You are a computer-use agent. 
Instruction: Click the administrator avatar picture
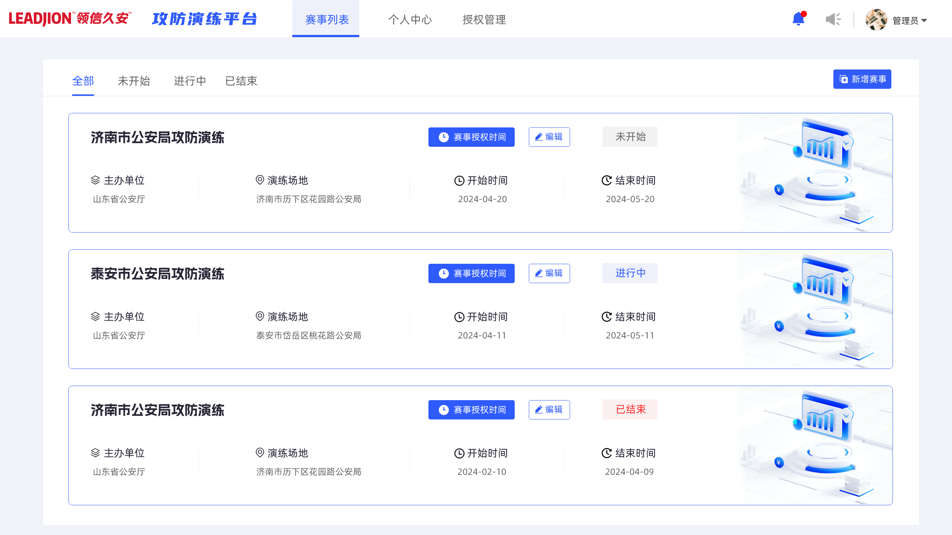876,20
